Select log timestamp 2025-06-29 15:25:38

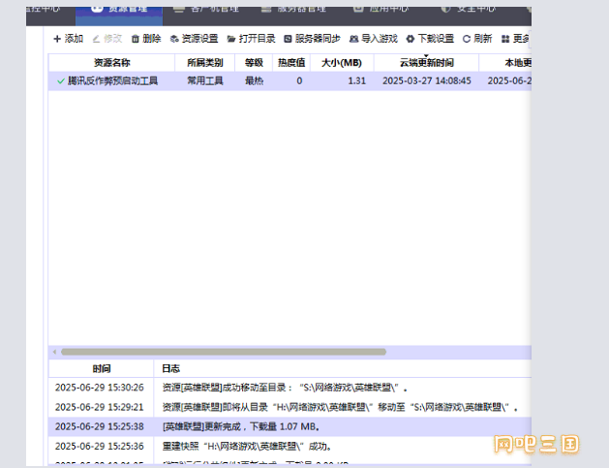[100, 426]
